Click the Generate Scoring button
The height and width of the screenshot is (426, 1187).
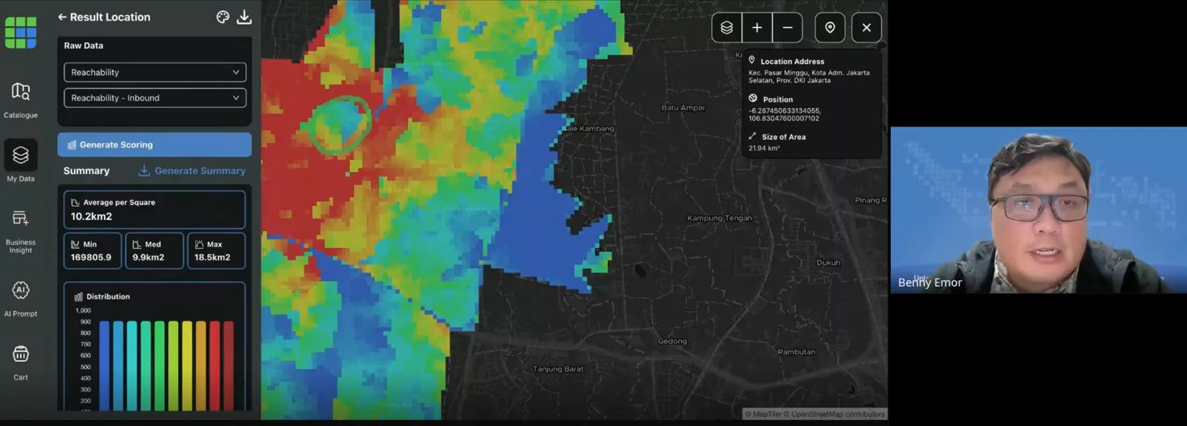[x=154, y=144]
